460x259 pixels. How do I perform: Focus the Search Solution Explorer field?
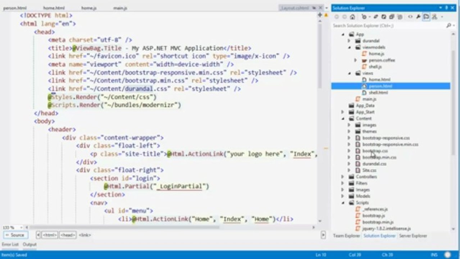coord(388,26)
